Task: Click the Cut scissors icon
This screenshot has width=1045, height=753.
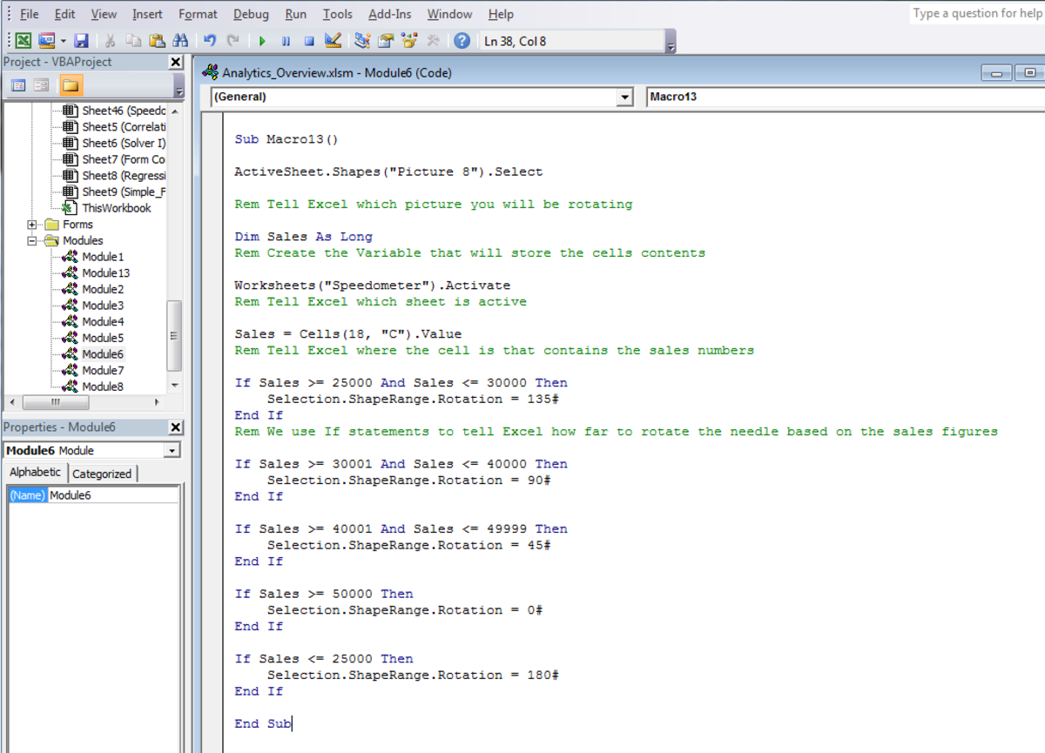Action: click(x=111, y=41)
